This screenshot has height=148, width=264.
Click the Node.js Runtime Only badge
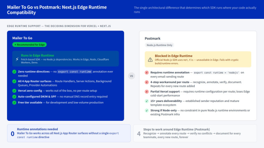[160, 45]
